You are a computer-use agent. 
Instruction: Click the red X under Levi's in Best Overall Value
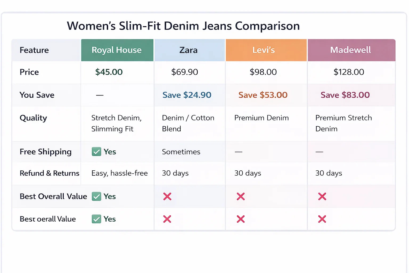(x=241, y=196)
